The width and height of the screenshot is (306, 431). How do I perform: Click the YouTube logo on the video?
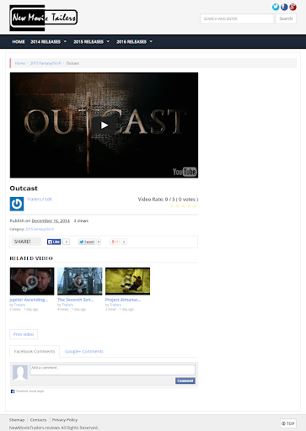pos(185,172)
